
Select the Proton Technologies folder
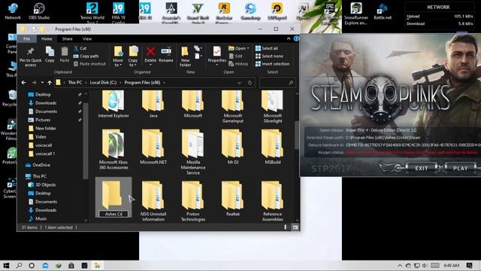click(193, 201)
